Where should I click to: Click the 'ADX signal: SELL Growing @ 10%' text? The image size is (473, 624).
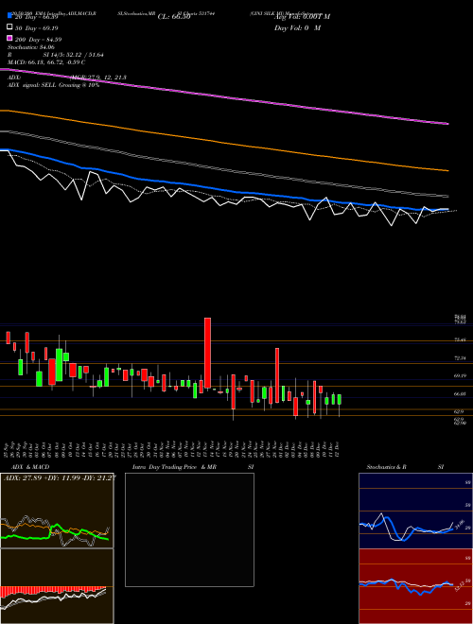[x=53, y=85]
